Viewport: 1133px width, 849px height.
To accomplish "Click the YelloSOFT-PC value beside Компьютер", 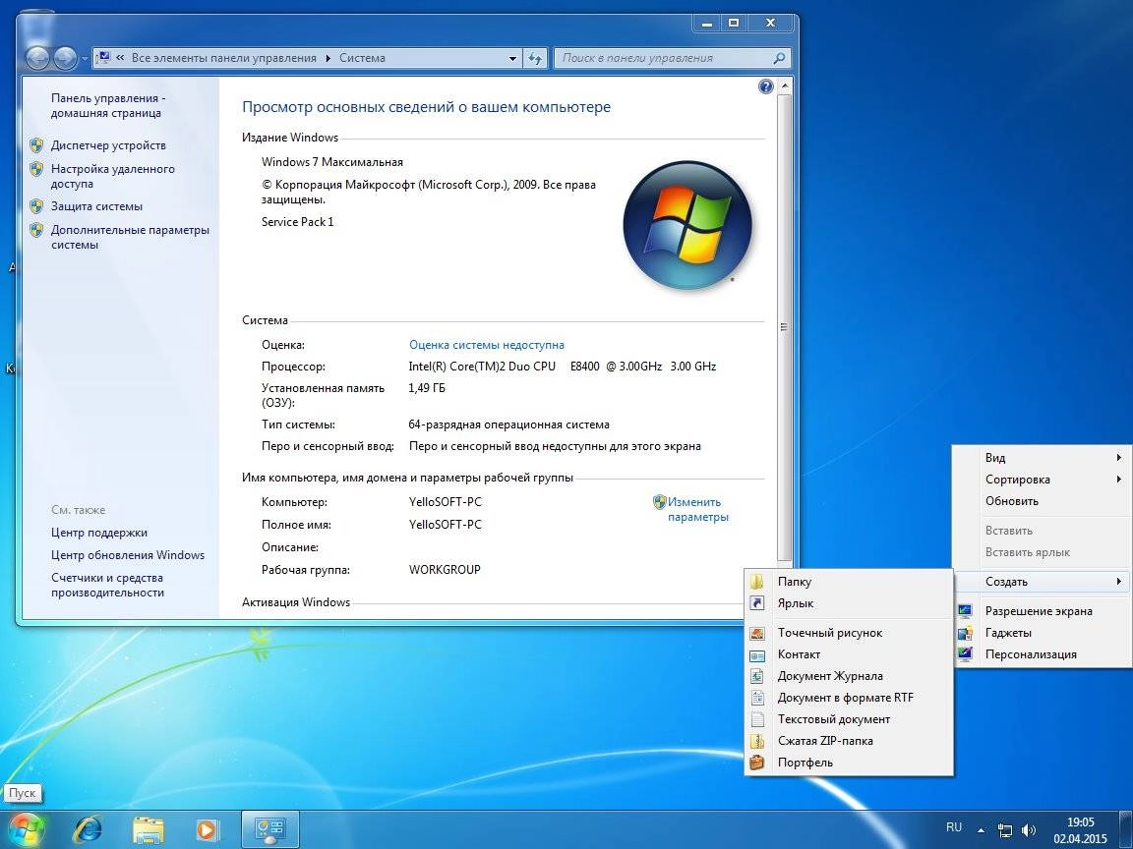I will tap(446, 502).
